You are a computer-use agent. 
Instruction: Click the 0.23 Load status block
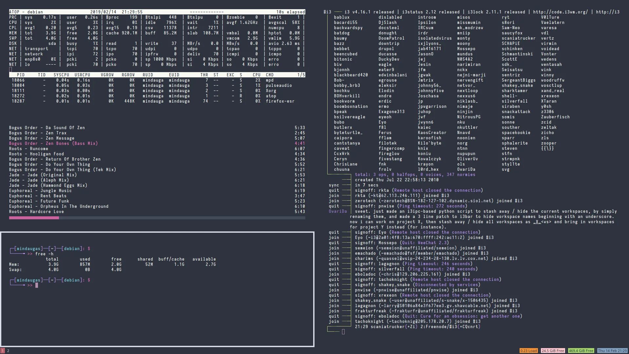pos(528,351)
